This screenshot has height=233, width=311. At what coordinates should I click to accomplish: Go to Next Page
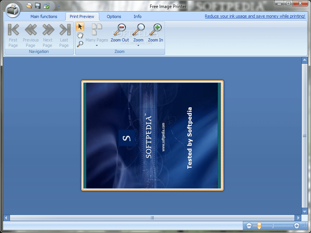pos(48,36)
